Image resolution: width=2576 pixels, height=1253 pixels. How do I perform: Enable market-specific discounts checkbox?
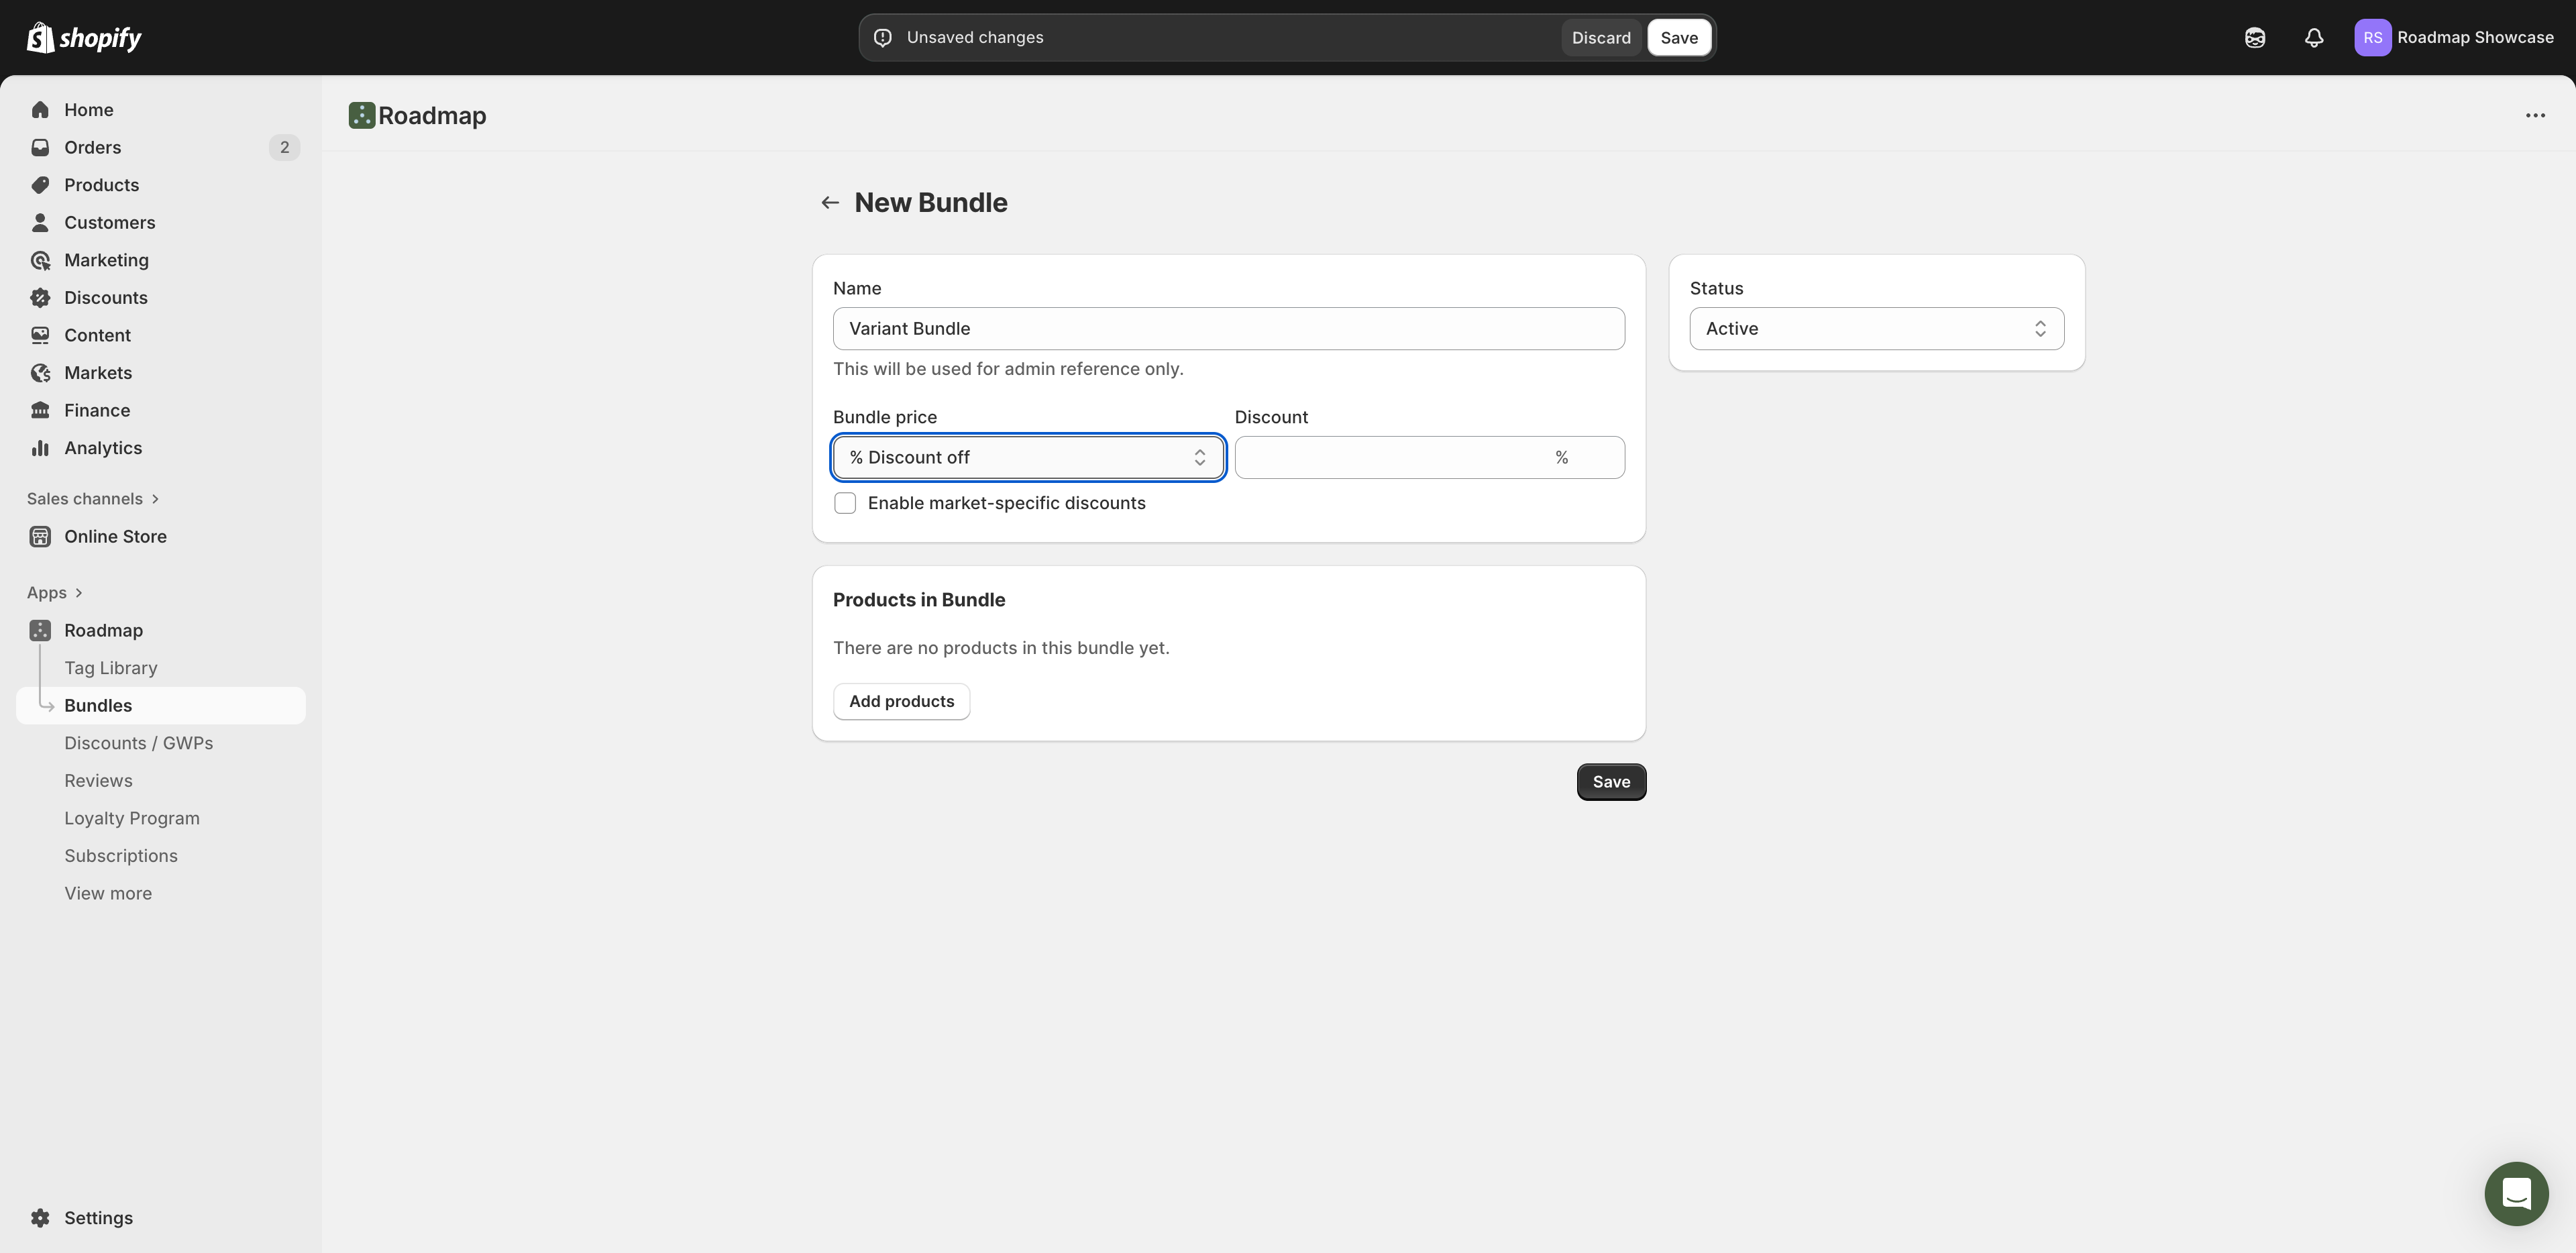(845, 503)
